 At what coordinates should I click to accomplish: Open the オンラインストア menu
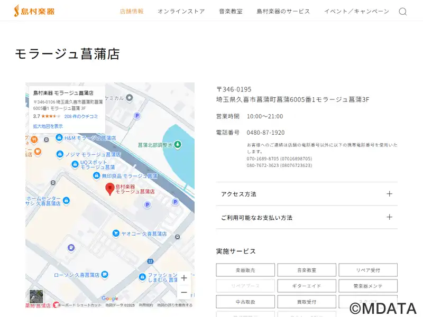181,11
